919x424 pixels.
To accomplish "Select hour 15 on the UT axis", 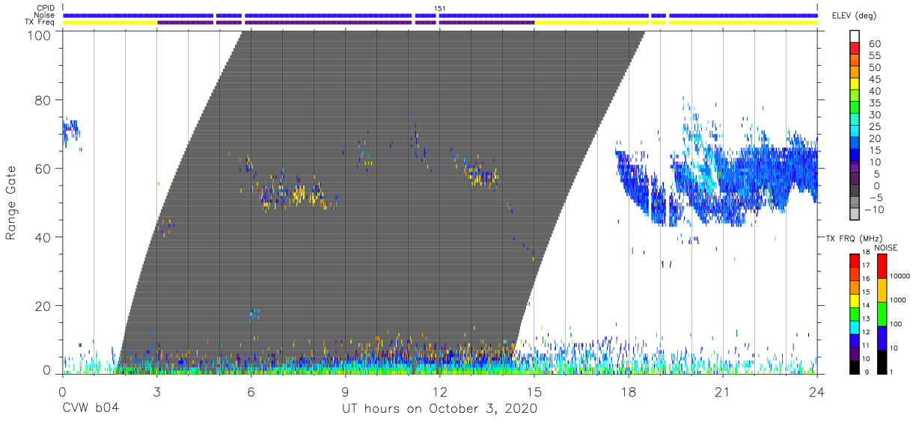I will coord(534,392).
